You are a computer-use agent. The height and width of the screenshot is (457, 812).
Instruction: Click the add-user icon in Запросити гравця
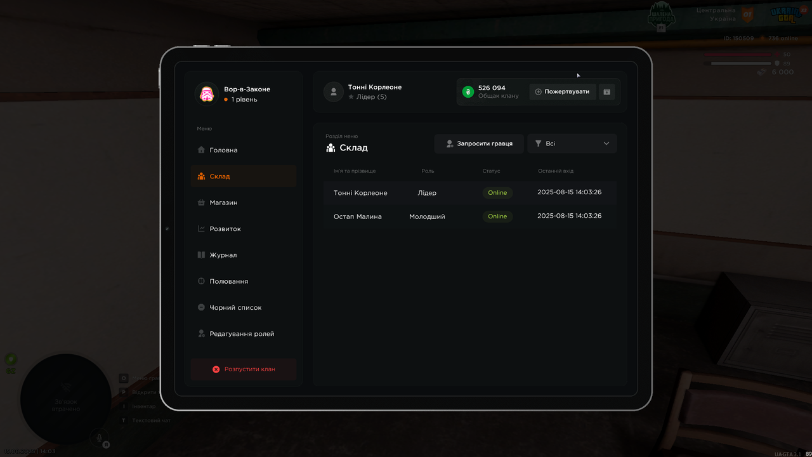point(450,144)
